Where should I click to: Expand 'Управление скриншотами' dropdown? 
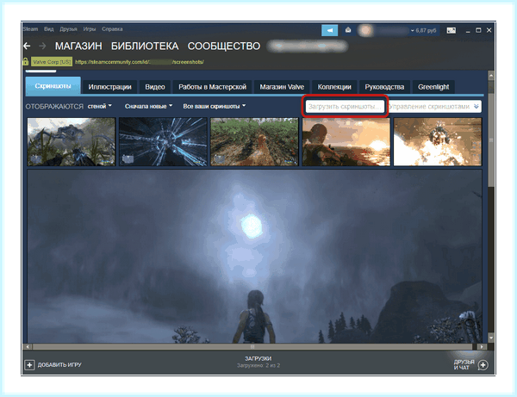[434, 107]
